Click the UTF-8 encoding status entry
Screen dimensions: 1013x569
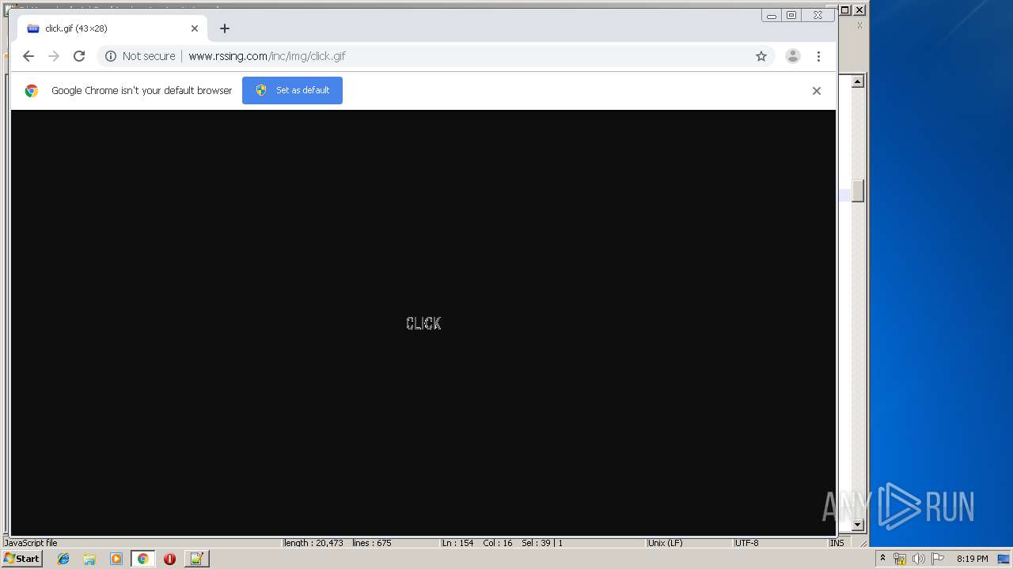coord(746,543)
